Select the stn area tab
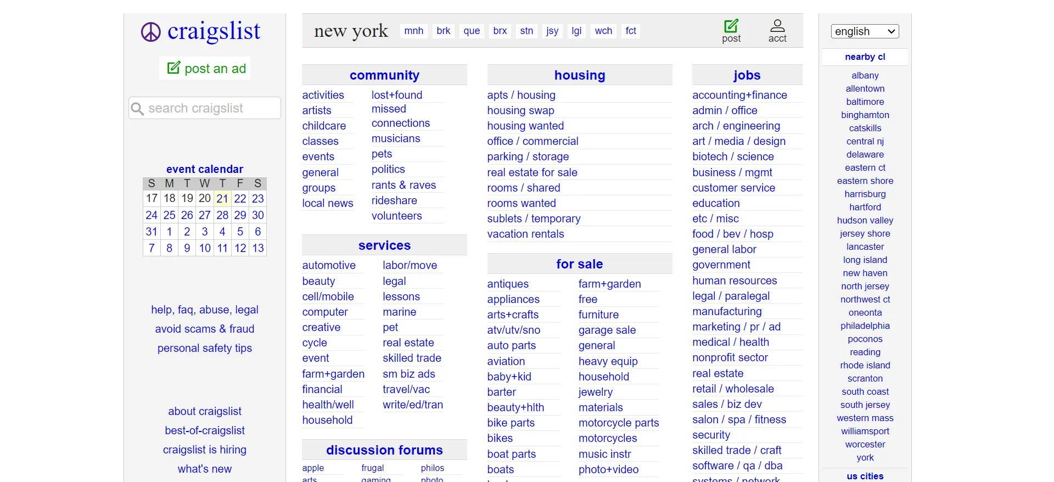Image resolution: width=1054 pixels, height=482 pixels. click(526, 31)
